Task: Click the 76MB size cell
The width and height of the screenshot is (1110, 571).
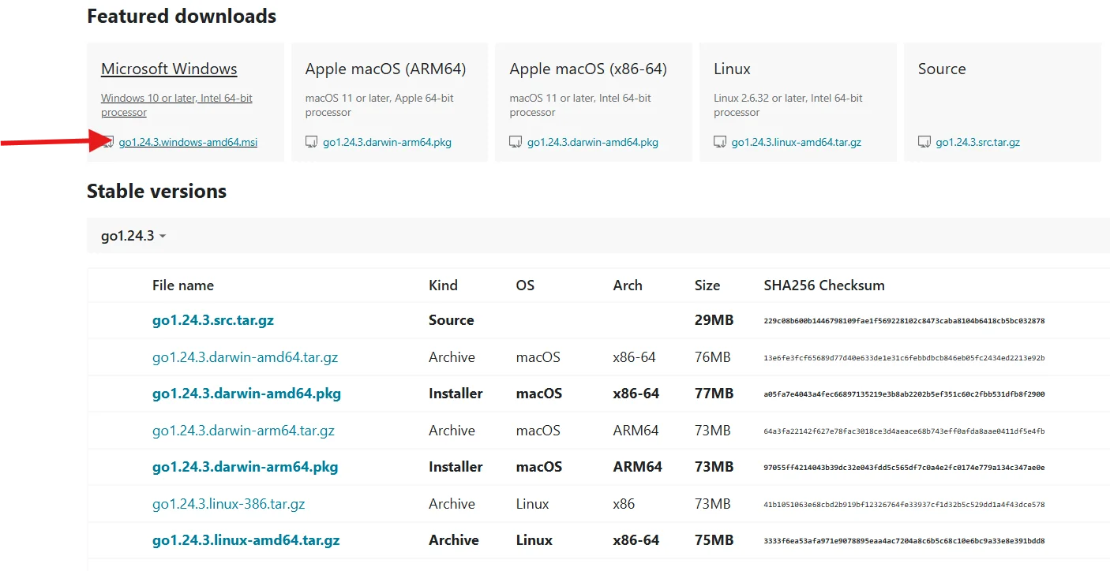Action: tap(712, 357)
